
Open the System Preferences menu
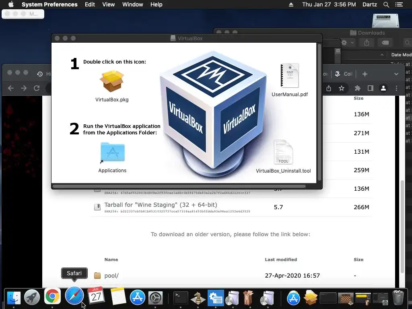pyautogui.click(x=49, y=4)
